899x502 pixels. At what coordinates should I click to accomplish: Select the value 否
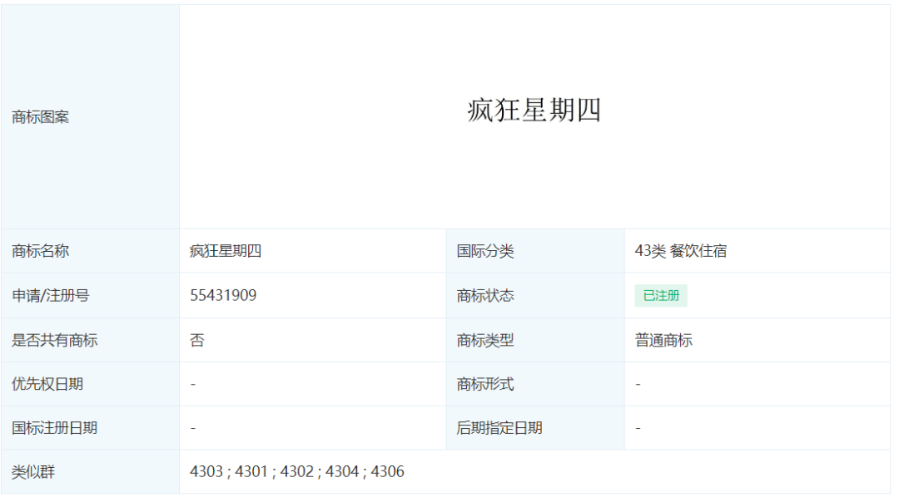coord(197,340)
